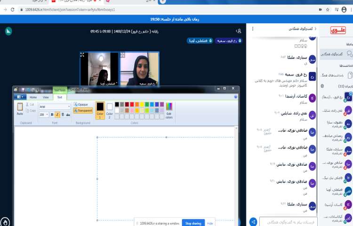Click the Stop sharing button

[x=193, y=223]
